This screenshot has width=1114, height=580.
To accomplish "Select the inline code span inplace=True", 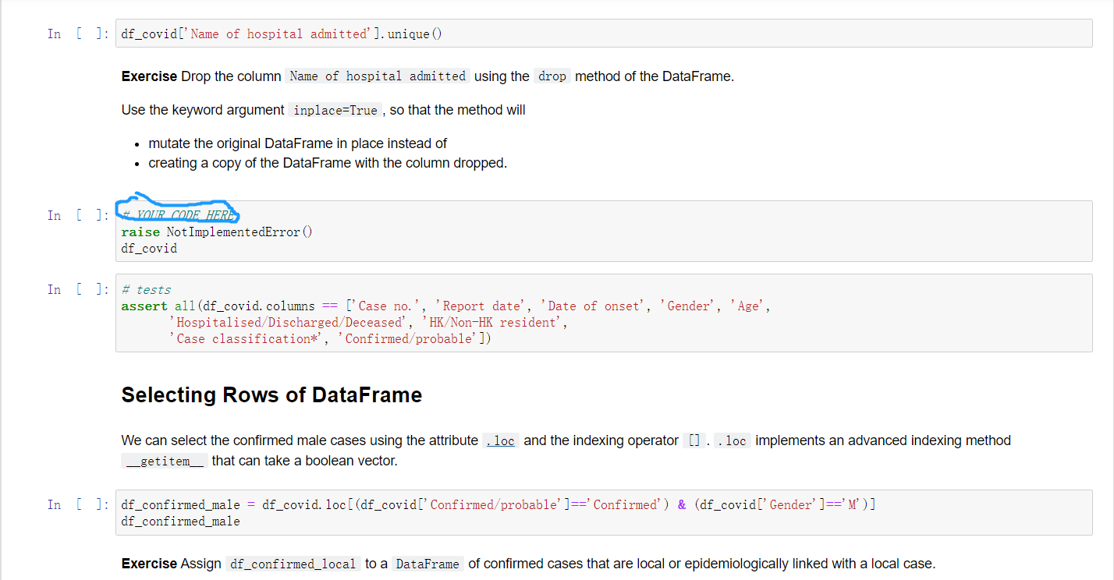I will click(x=334, y=109).
